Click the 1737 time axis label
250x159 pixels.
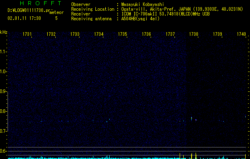170,34
